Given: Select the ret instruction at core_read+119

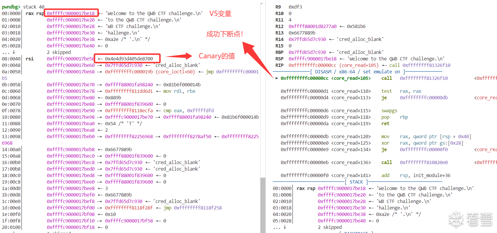Looking at the screenshot, I should click(385, 123).
